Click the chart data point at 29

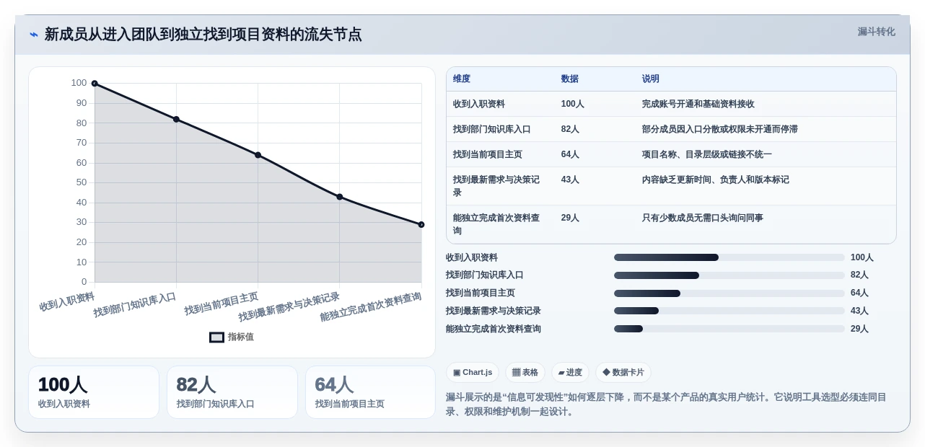tap(421, 224)
